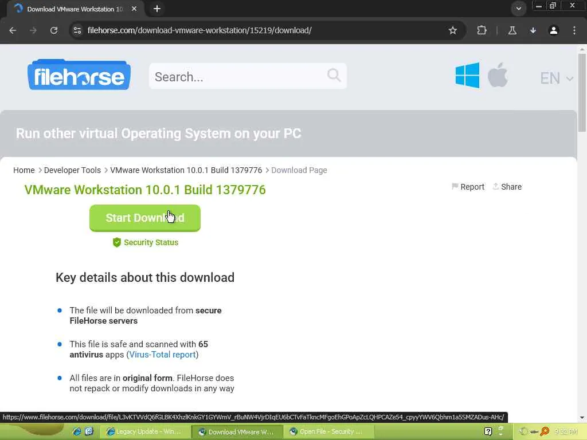
Task: Switch to Open File - Security taskbar window
Action: click(328, 432)
